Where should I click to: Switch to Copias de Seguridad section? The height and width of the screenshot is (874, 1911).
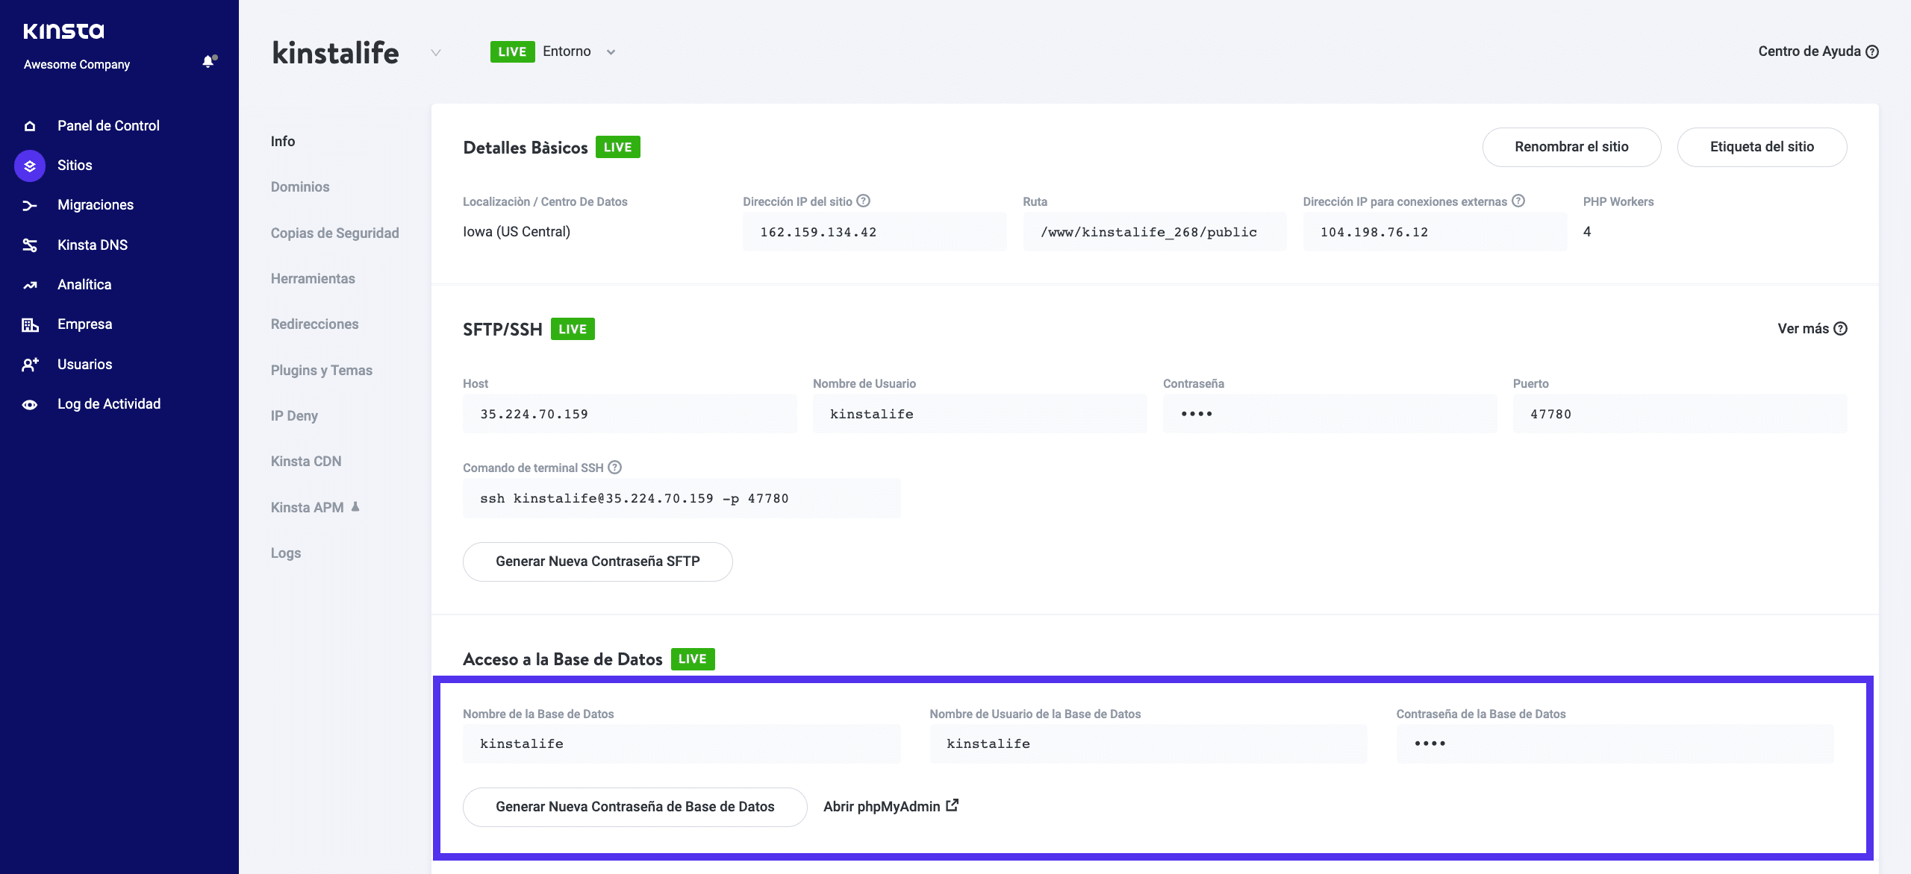334,233
